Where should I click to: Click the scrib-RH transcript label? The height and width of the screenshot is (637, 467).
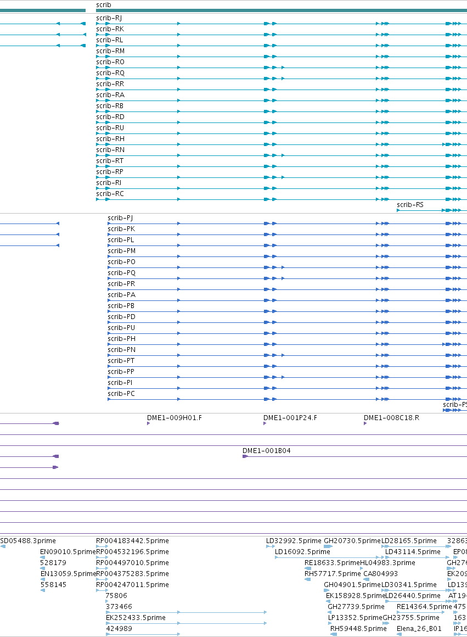tap(110, 138)
